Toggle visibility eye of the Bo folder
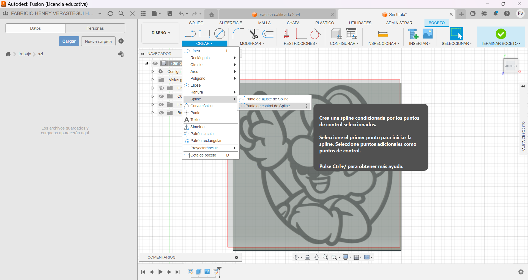Image resolution: width=528 pixels, height=280 pixels. 161,113
